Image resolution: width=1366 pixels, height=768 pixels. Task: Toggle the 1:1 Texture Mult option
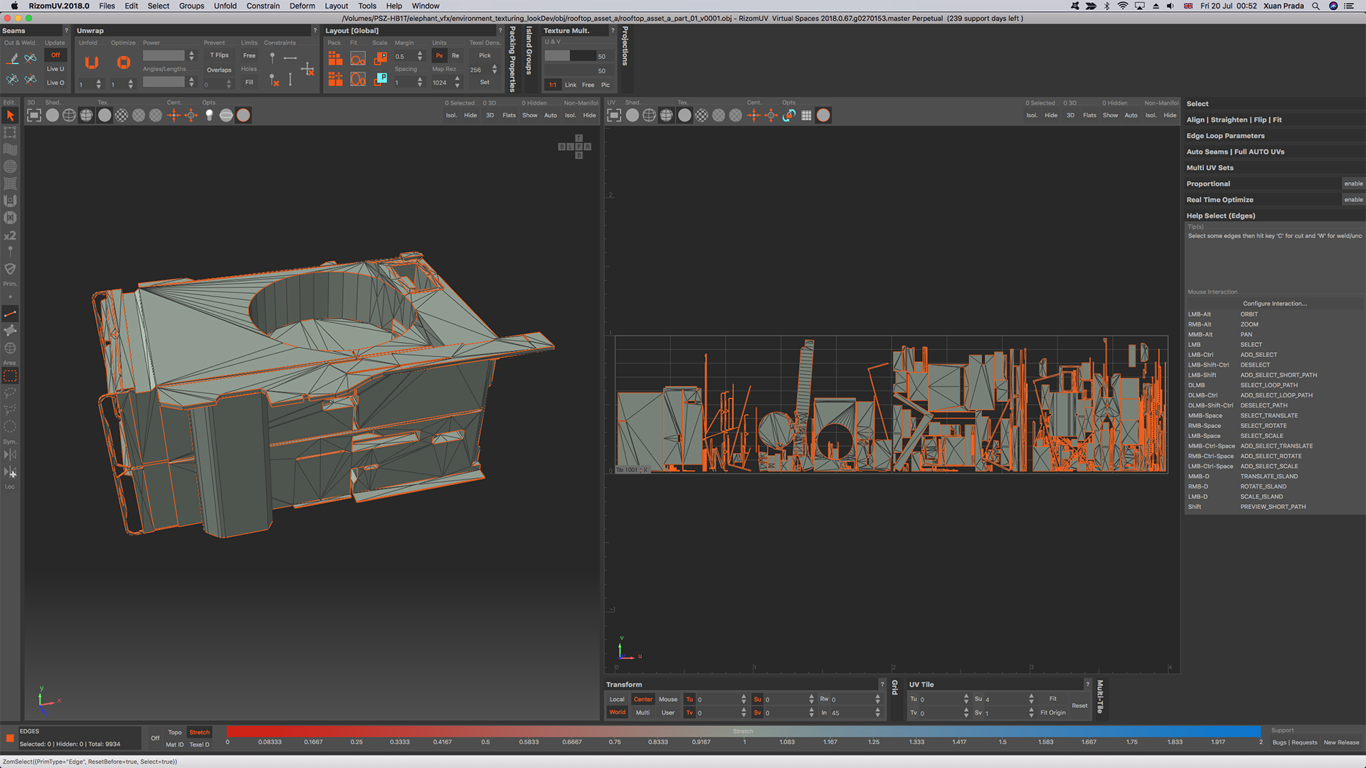click(553, 85)
